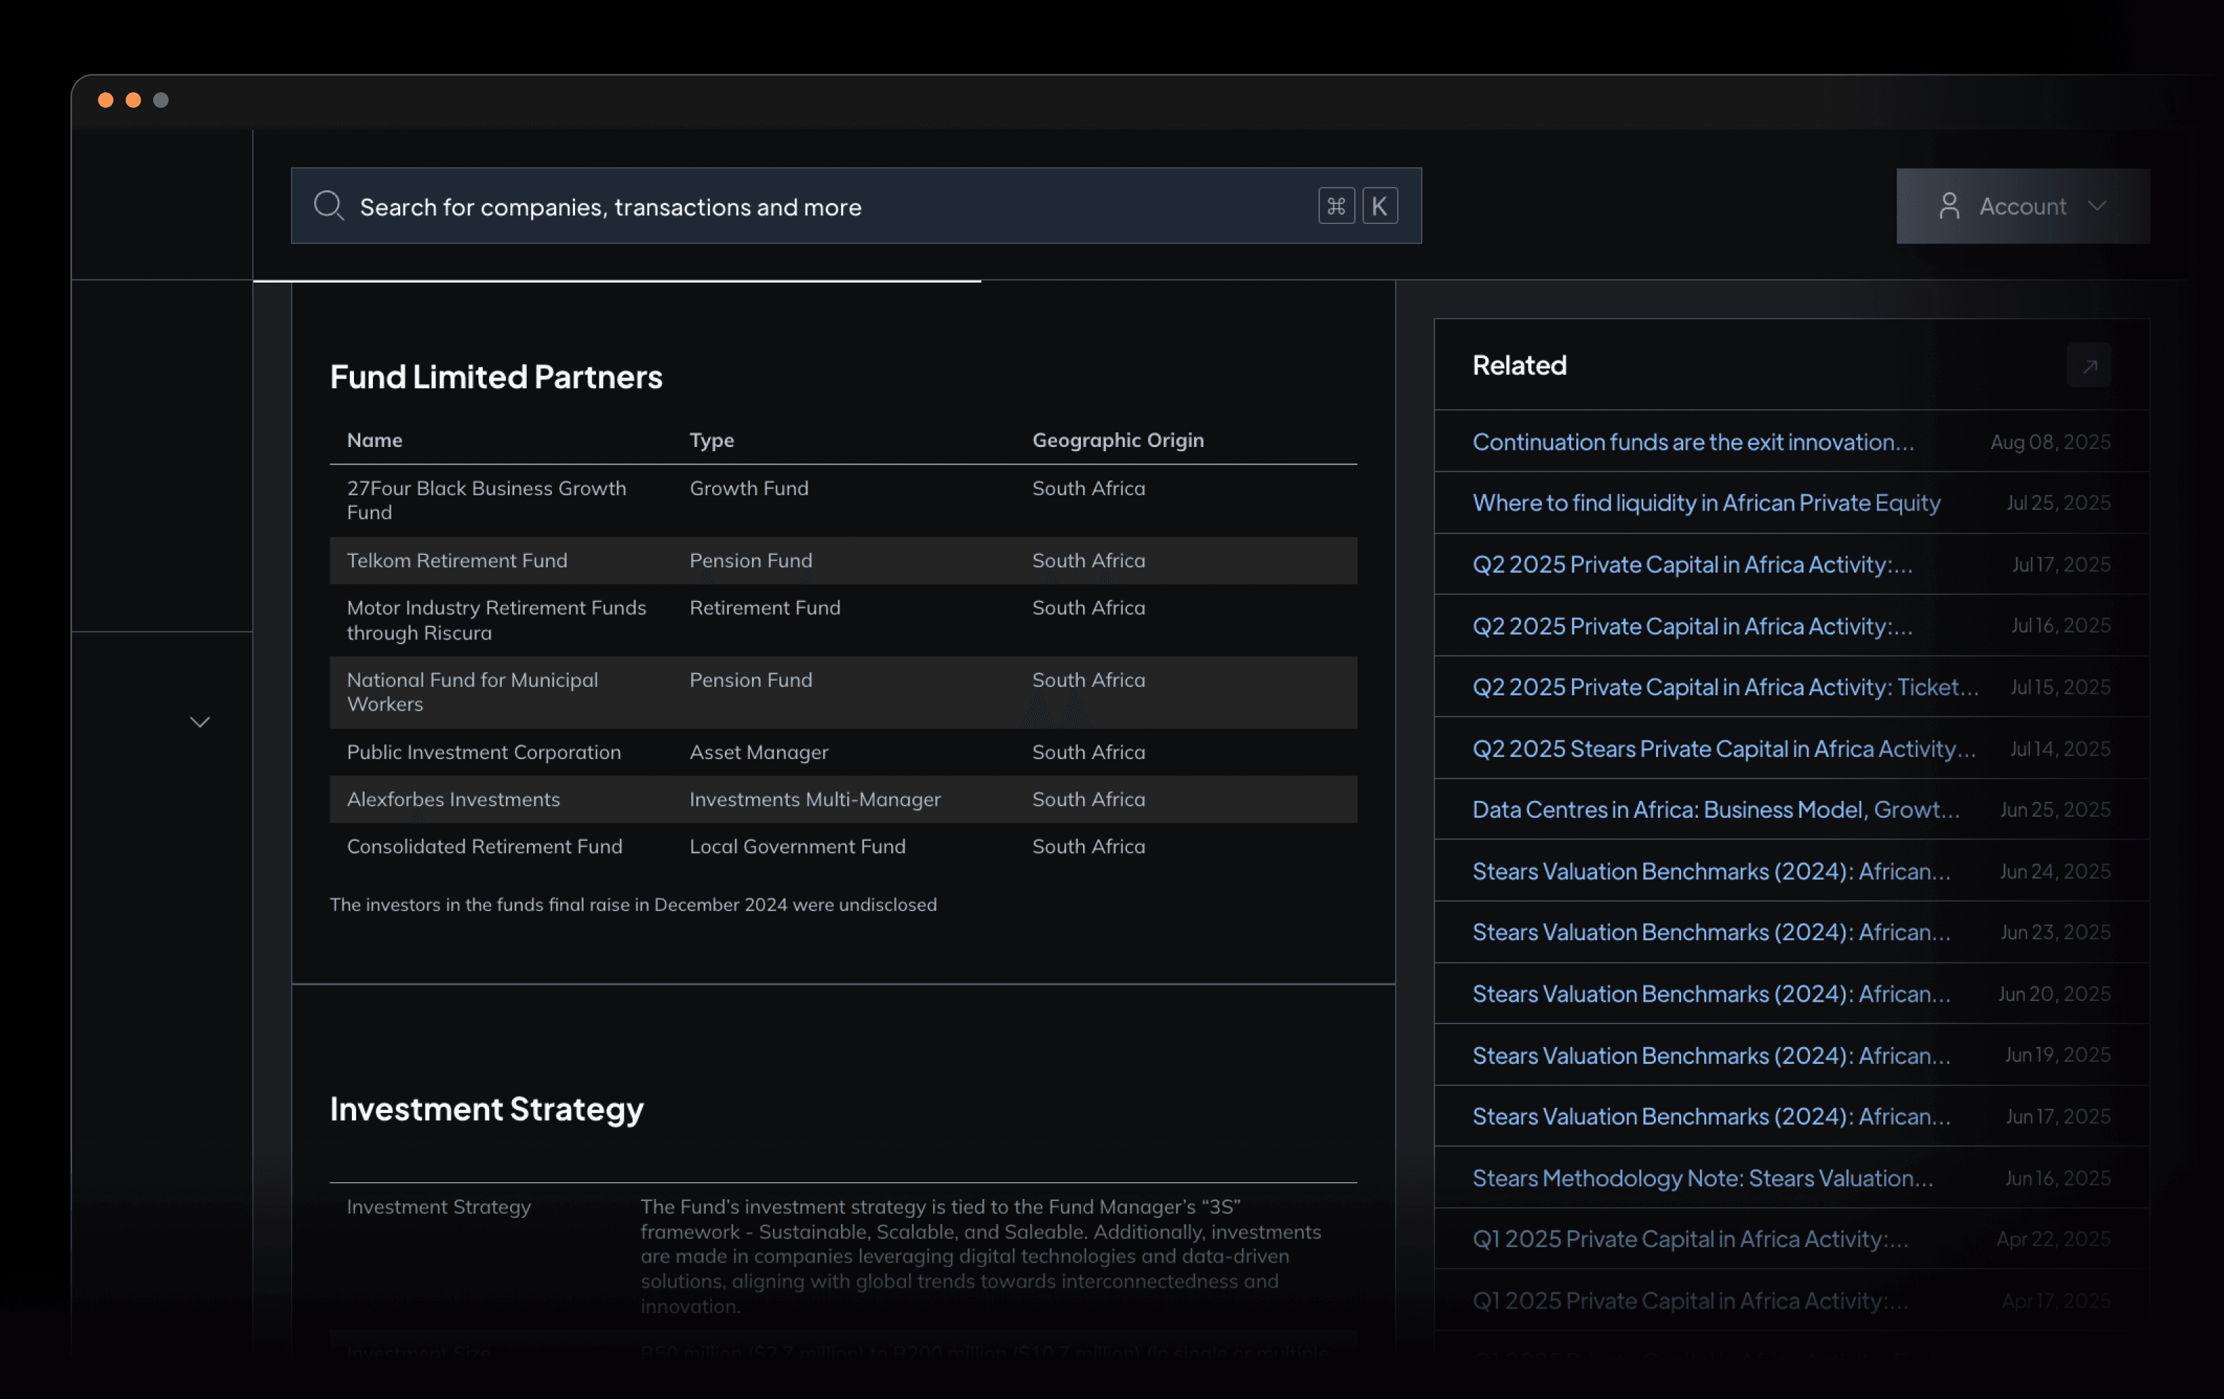Viewport: 2224px width, 1399px height.
Task: Open Data Centres in Africa article
Action: 1716,810
